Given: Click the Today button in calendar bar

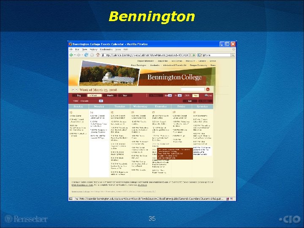Looking at the screenshot, I should click(x=156, y=95).
